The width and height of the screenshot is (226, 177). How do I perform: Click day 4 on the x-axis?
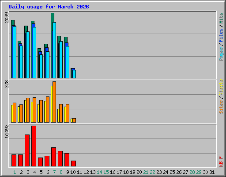tap(34, 172)
